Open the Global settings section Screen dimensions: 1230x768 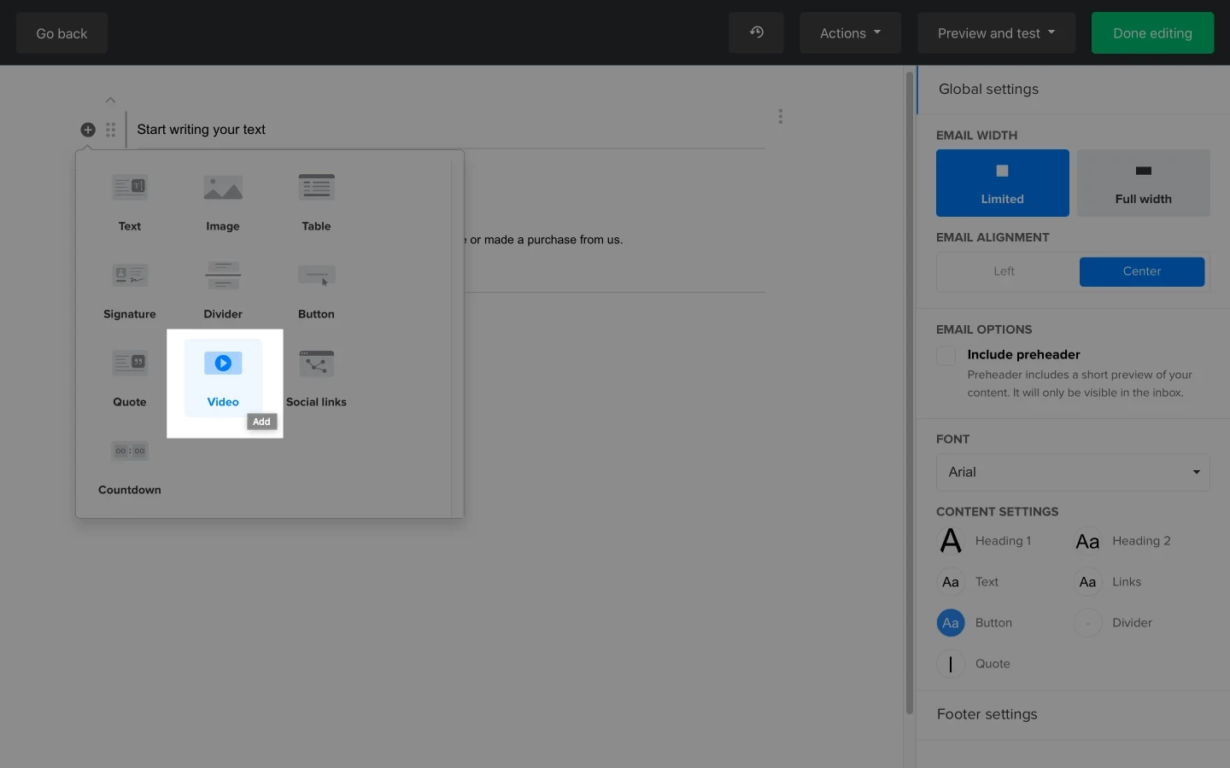pos(988,89)
